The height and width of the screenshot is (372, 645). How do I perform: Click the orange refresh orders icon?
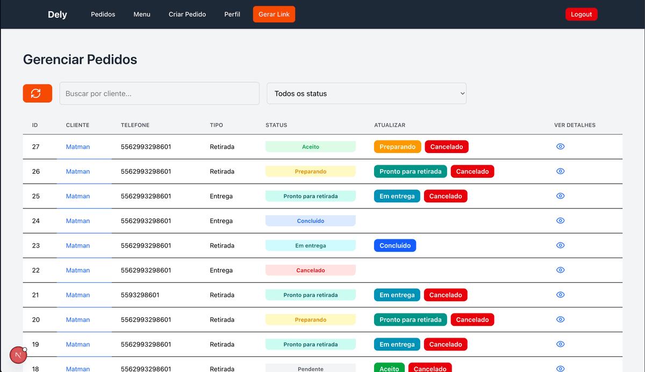pos(37,93)
